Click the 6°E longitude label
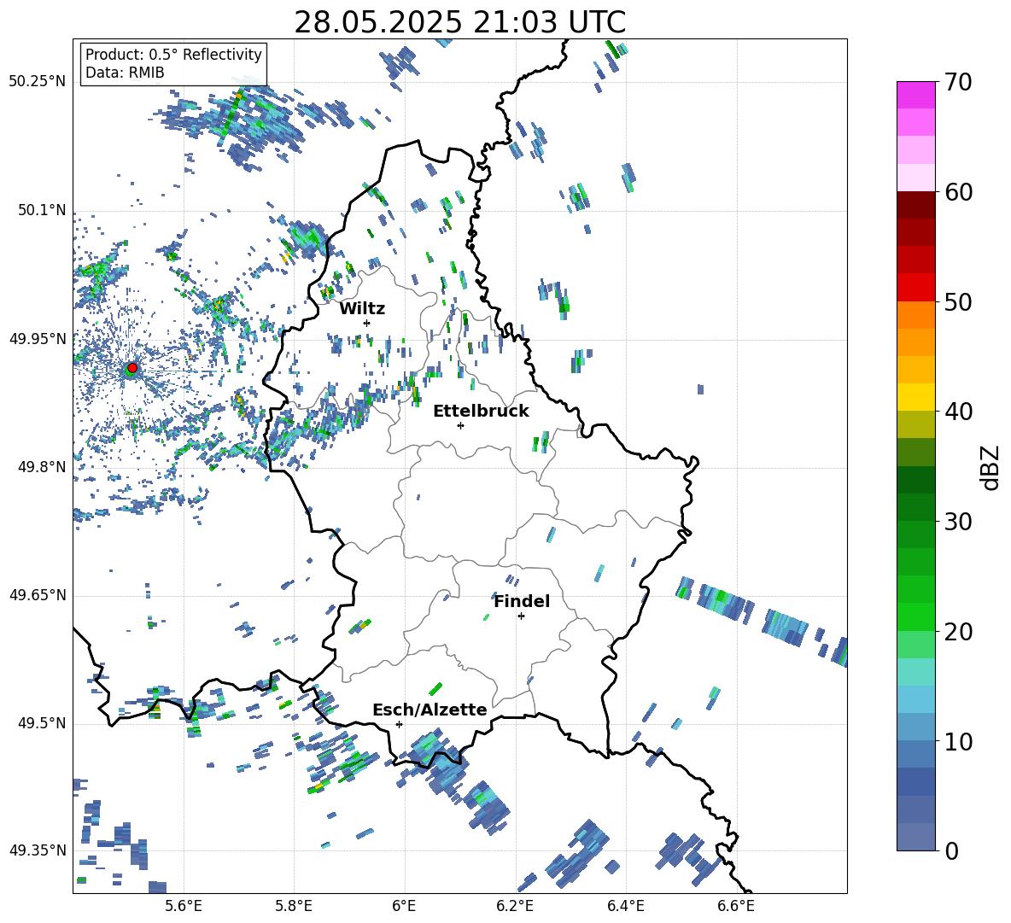 click(404, 906)
